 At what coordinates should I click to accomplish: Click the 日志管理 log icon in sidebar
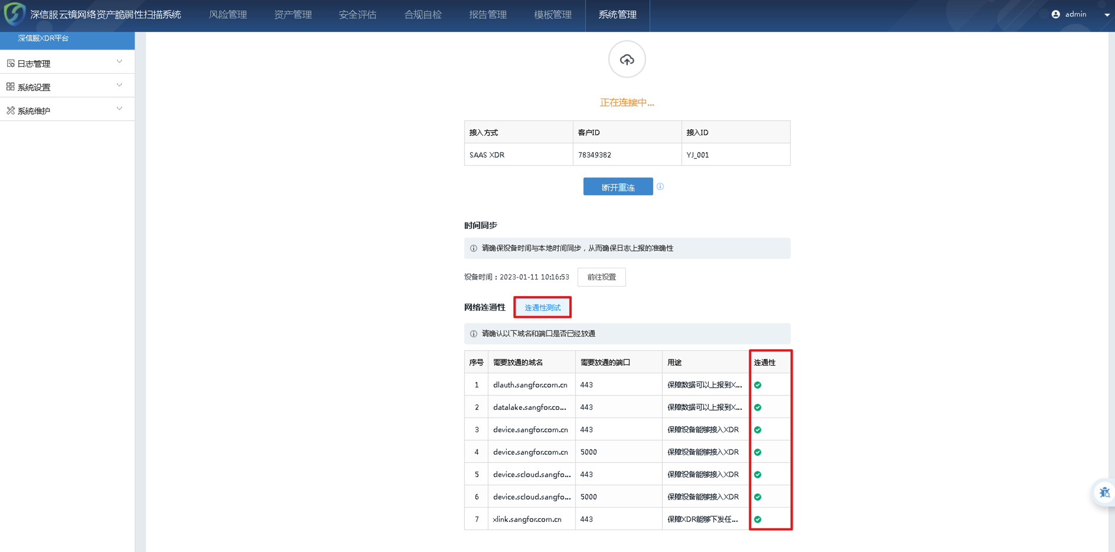point(11,63)
